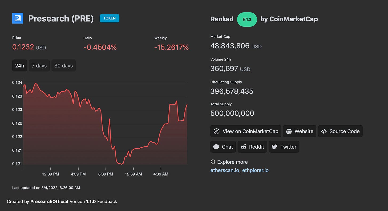Click the Volume 24h label
Screen dimensions: 388x211
(x=221, y=59)
